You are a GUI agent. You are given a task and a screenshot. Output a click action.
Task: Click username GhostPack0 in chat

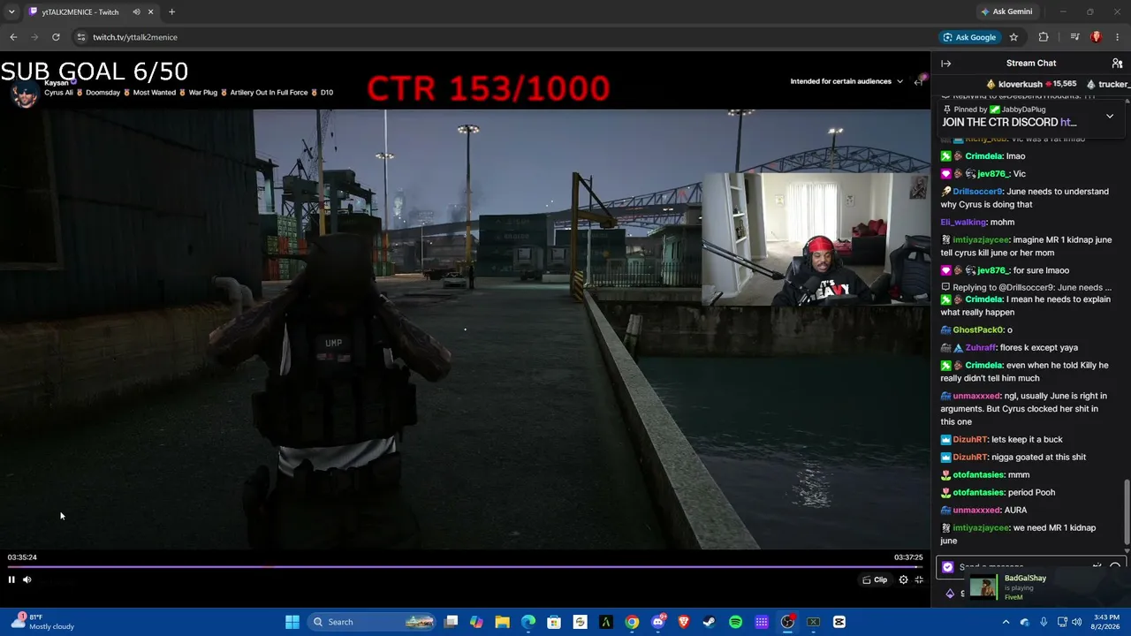click(x=978, y=330)
